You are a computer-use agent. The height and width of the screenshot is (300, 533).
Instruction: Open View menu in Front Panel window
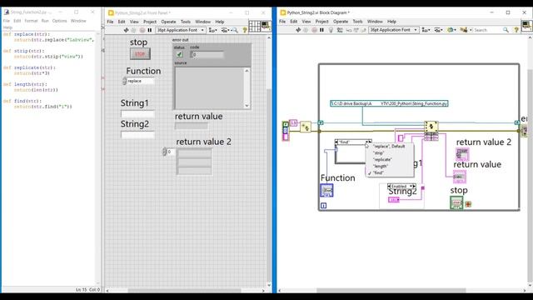tap(134, 22)
